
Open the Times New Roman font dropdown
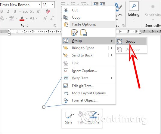click(x=39, y=5)
